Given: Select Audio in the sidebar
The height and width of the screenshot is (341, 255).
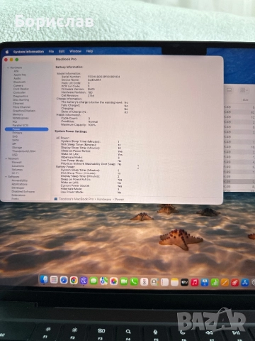Looking at the screenshot, I should coord(17,78).
